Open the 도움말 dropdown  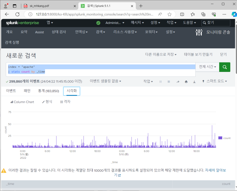click(x=189, y=23)
